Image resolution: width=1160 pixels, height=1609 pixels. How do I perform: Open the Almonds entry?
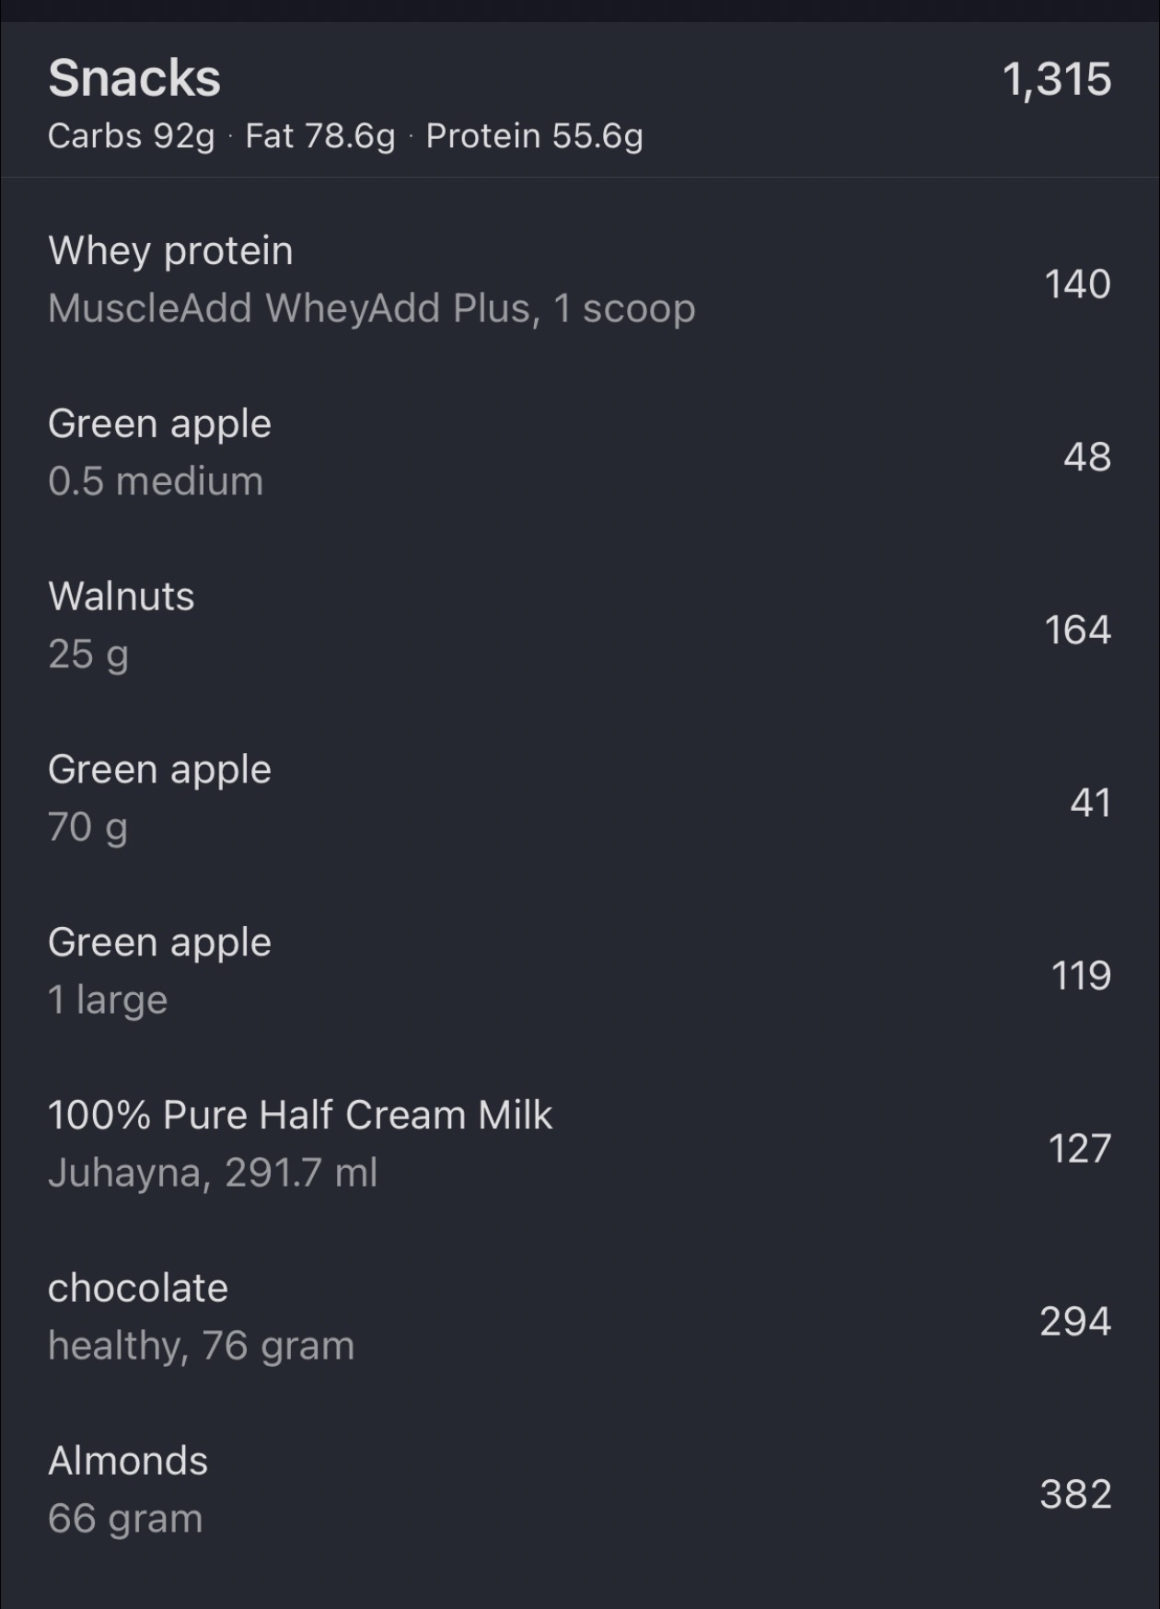(x=128, y=1462)
